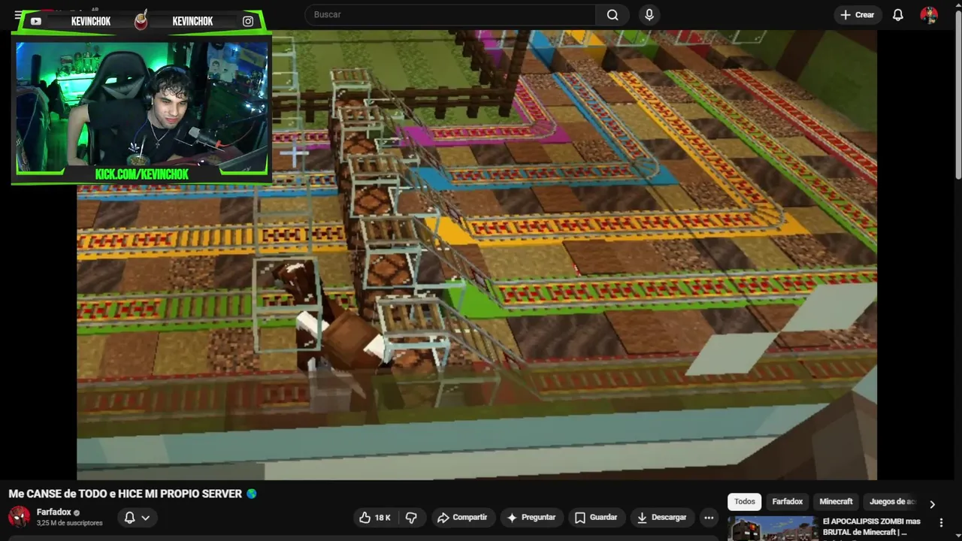Show more filter chips with arrow

click(932, 504)
